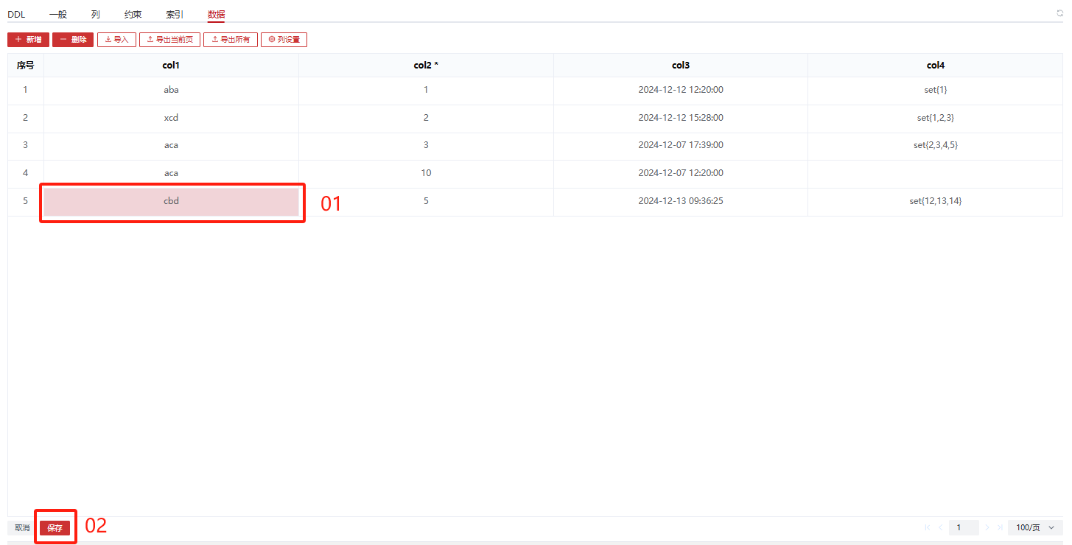
Task: Go to the first page with pagination arrow
Action: click(x=927, y=527)
